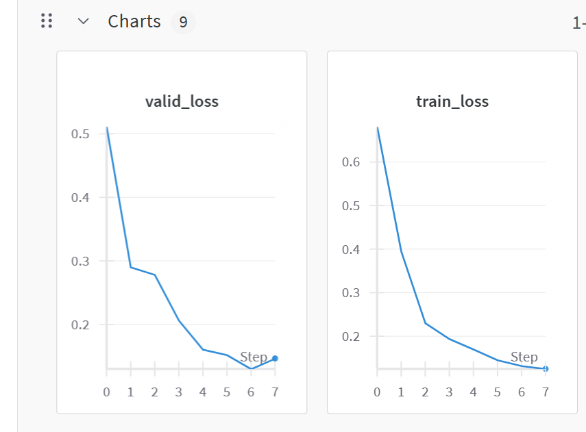Select the train_loss chart title

point(452,102)
